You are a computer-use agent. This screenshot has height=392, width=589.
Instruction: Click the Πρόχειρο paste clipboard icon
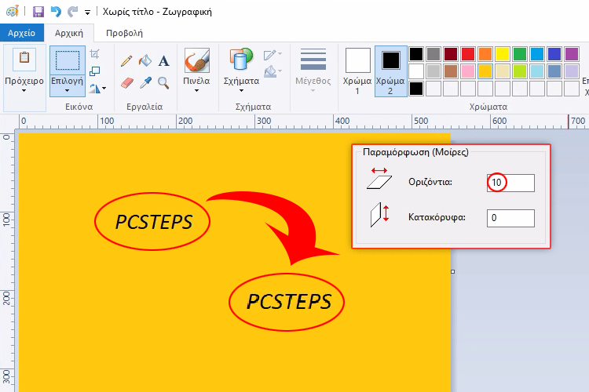click(x=24, y=59)
